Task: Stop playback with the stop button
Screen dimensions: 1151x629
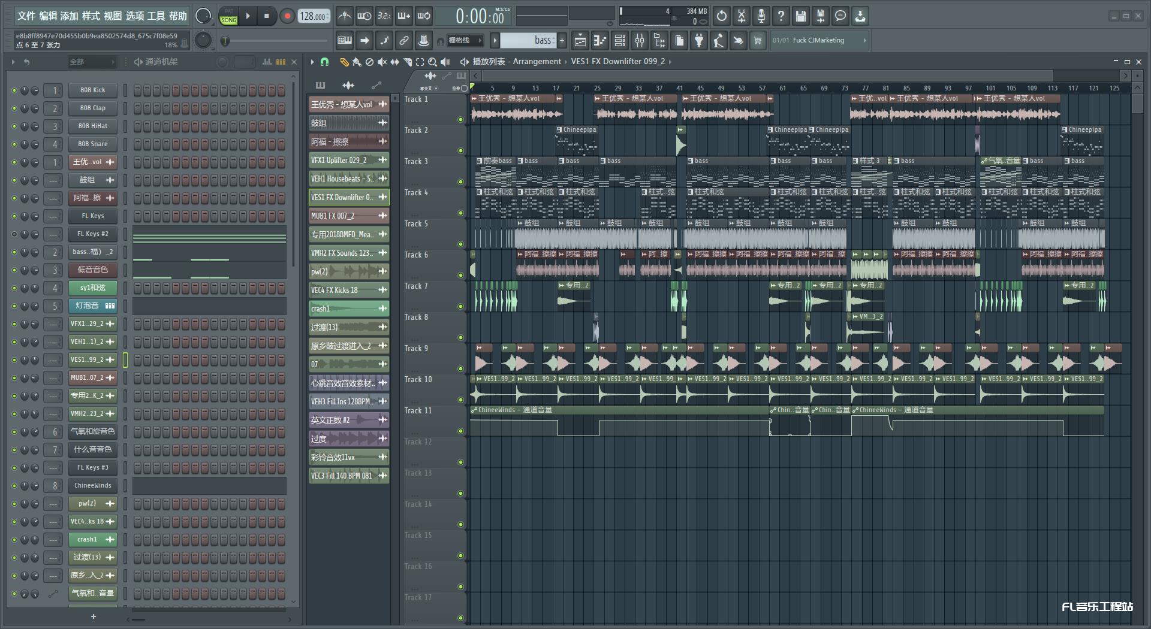Action: coord(267,16)
